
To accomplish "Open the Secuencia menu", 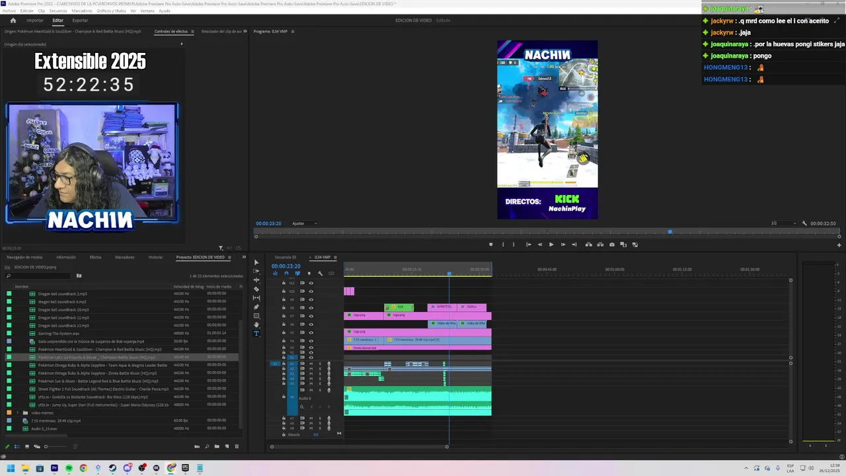I will click(58, 11).
